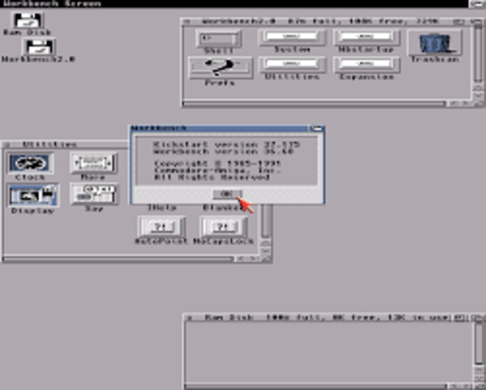Click the Workbench Screen title bar
The image size is (486, 390).
(234, 4)
